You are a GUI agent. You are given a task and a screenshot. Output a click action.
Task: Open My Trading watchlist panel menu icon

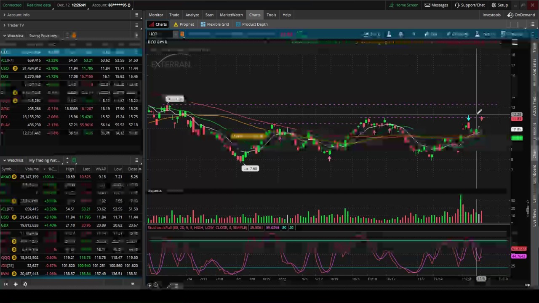pos(136,160)
